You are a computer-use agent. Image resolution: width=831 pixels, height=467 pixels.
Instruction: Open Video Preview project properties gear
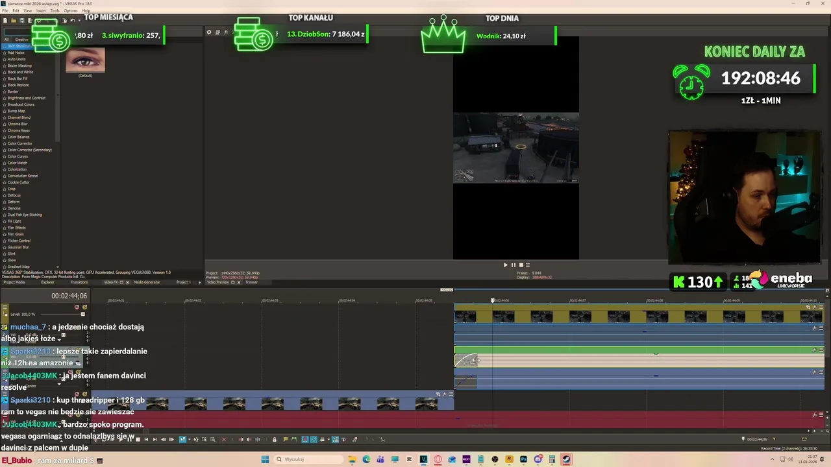(x=209, y=32)
